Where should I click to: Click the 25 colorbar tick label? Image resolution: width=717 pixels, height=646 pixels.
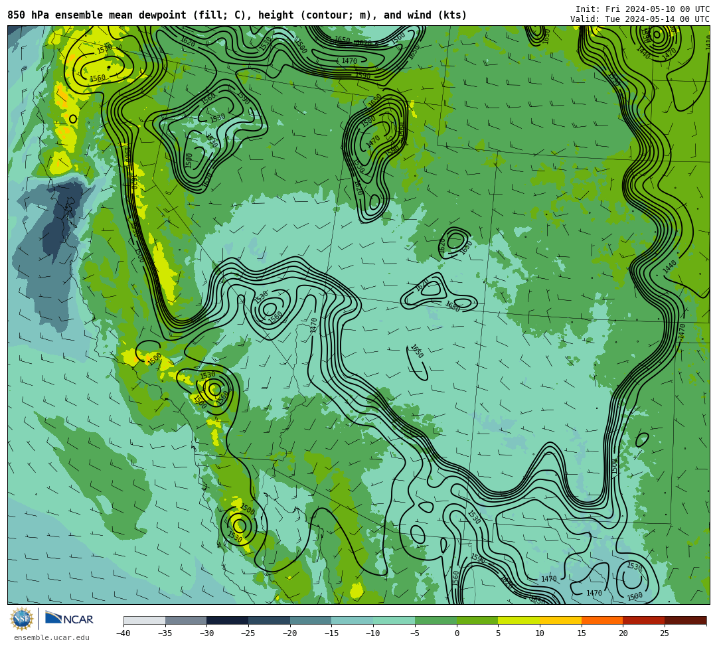point(665,633)
